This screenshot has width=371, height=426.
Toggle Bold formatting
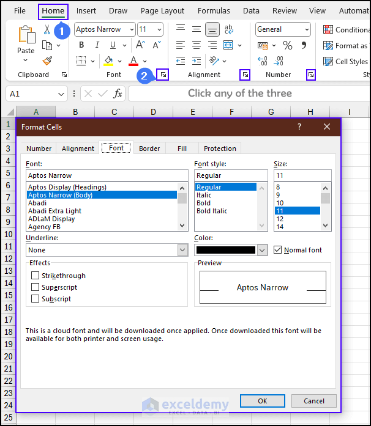click(x=81, y=45)
